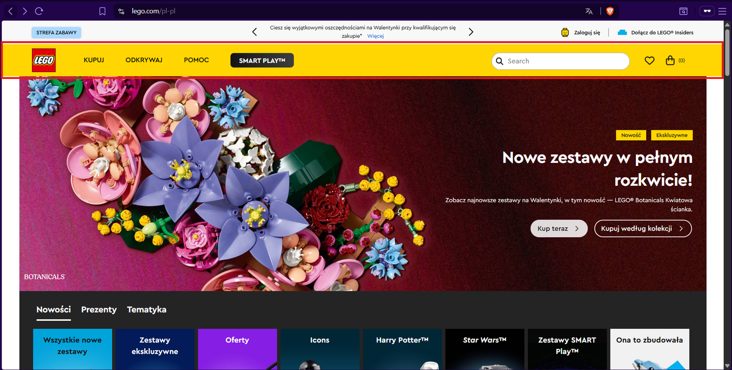Go forward with the browser forward arrow
The height and width of the screenshot is (370, 732).
(25, 11)
